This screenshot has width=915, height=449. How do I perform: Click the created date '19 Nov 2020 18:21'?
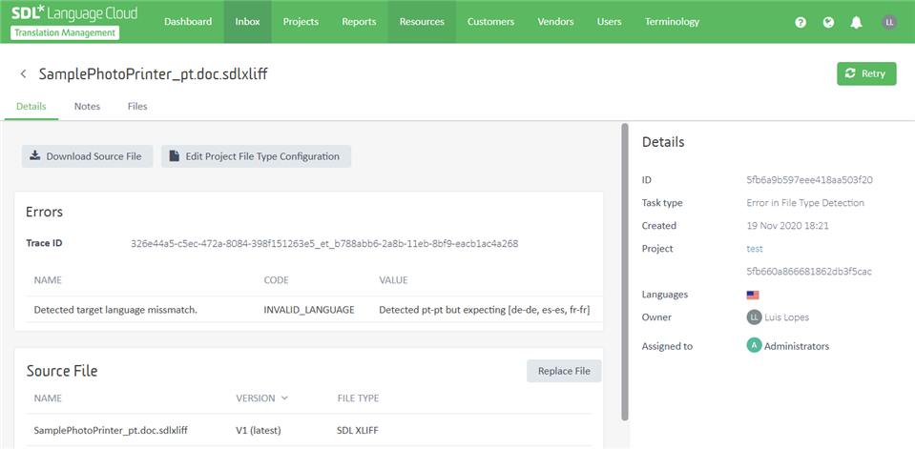point(788,226)
